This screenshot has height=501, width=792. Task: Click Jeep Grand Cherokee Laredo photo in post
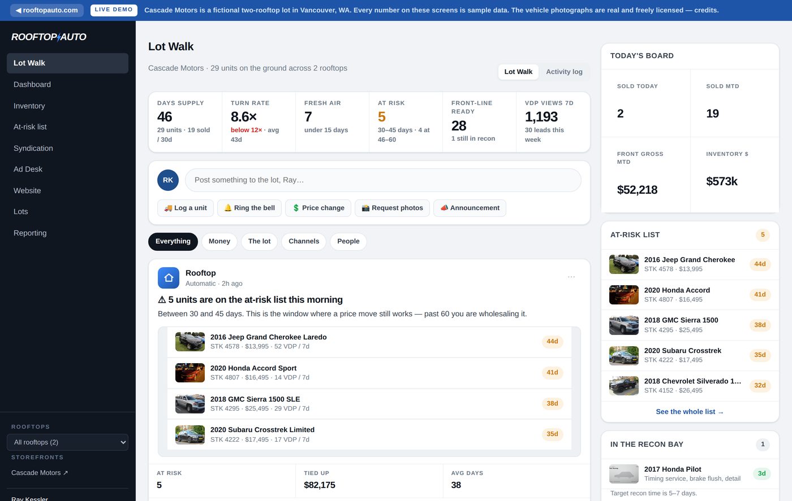190,342
